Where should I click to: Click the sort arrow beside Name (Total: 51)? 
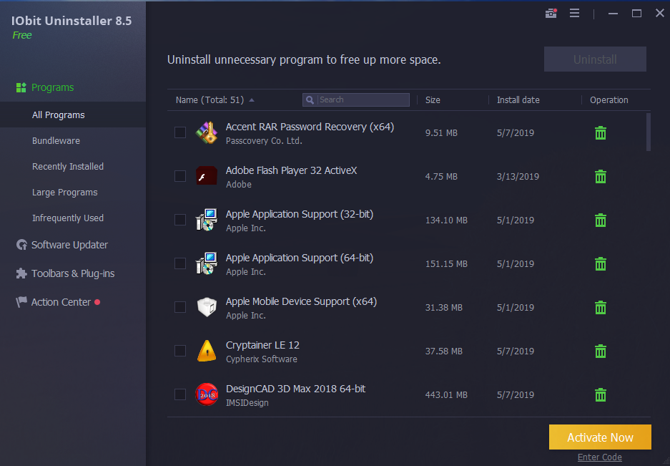[x=252, y=100]
